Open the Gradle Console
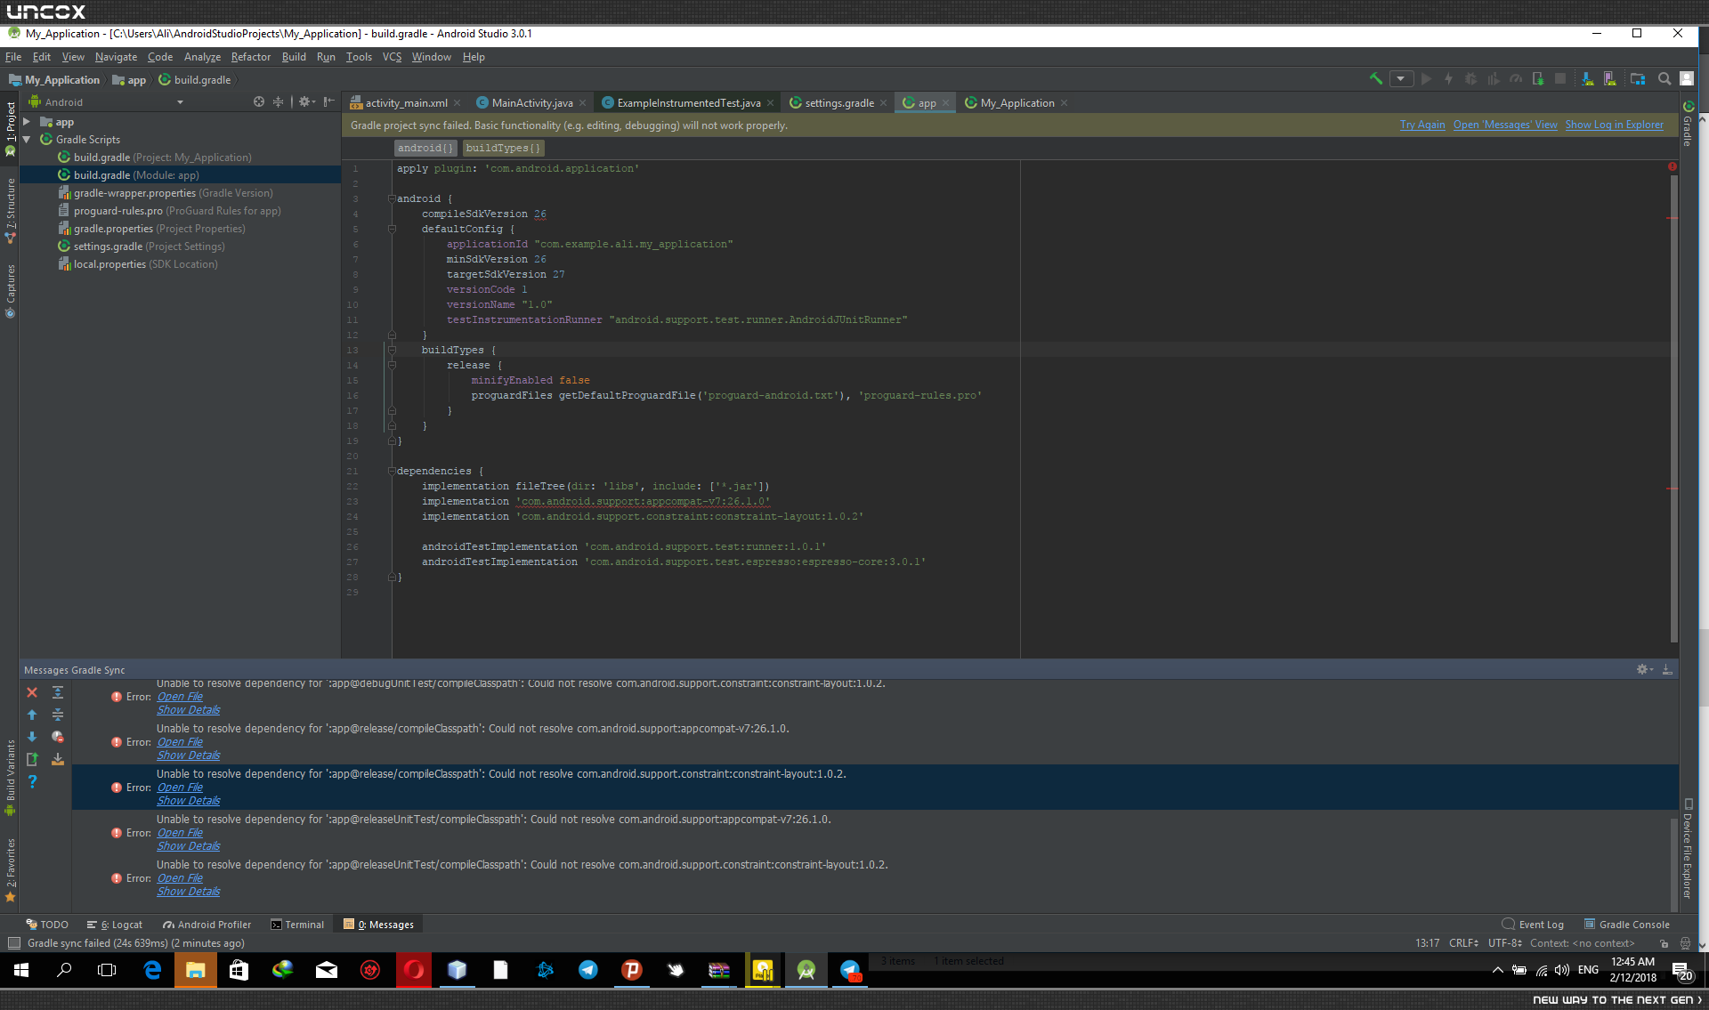 (1626, 925)
